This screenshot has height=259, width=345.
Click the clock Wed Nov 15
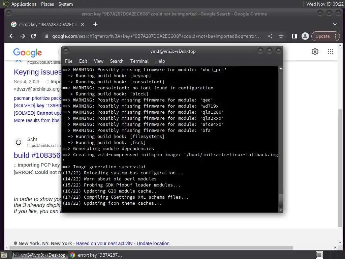(325, 4)
